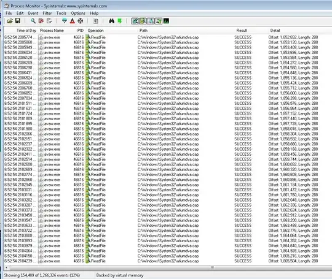The image size is (332, 279).
Task: Click the Save floppy disk icon
Action: click(x=18, y=21)
